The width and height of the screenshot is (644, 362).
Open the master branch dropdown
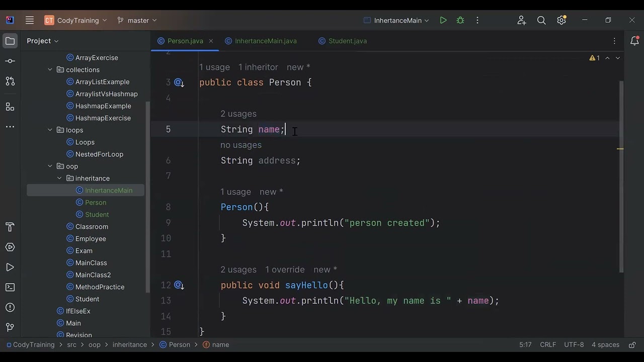pos(137,20)
